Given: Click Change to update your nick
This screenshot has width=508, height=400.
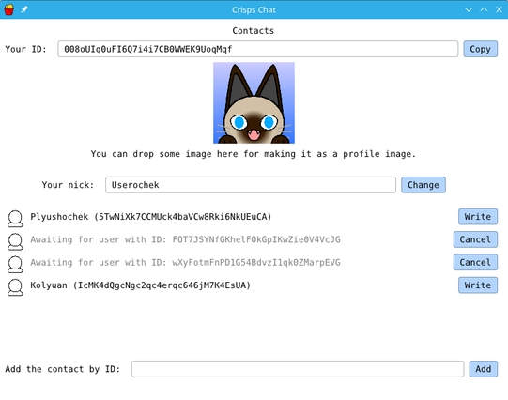Looking at the screenshot, I should click(423, 185).
